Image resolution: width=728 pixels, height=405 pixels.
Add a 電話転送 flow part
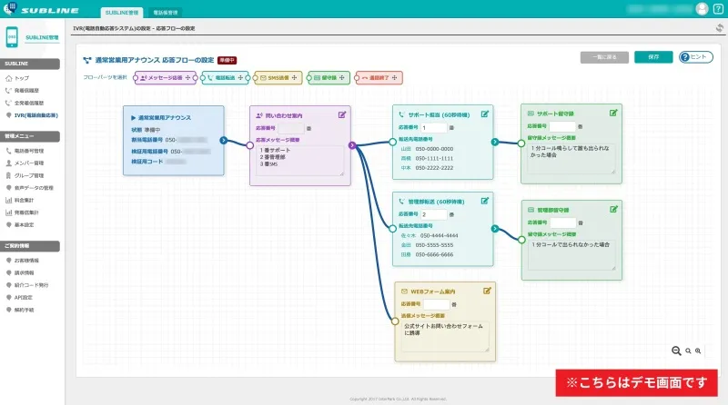click(225, 78)
